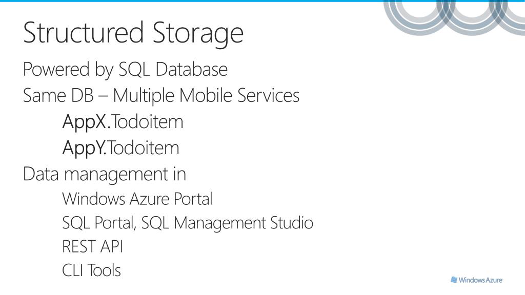Viewport: 525px width, 295px height.
Task: Click the Same DB – Multiple Mobile Services line
Action: coord(161,96)
